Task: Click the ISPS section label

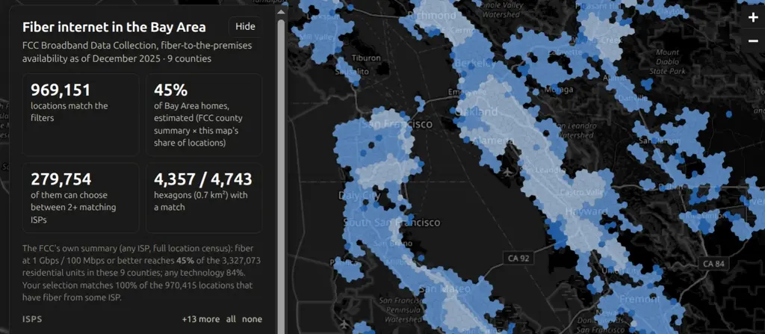Action: (32, 319)
